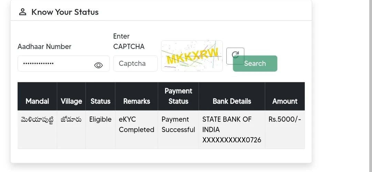
Task: Click the Captcha text box
Action: [x=135, y=64]
